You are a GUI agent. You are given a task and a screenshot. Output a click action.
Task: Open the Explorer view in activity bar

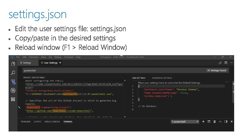click(x=13, y=64)
